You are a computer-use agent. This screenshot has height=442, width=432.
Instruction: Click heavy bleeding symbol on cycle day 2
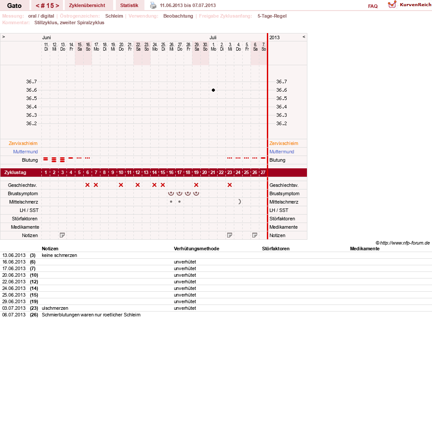pos(54,160)
